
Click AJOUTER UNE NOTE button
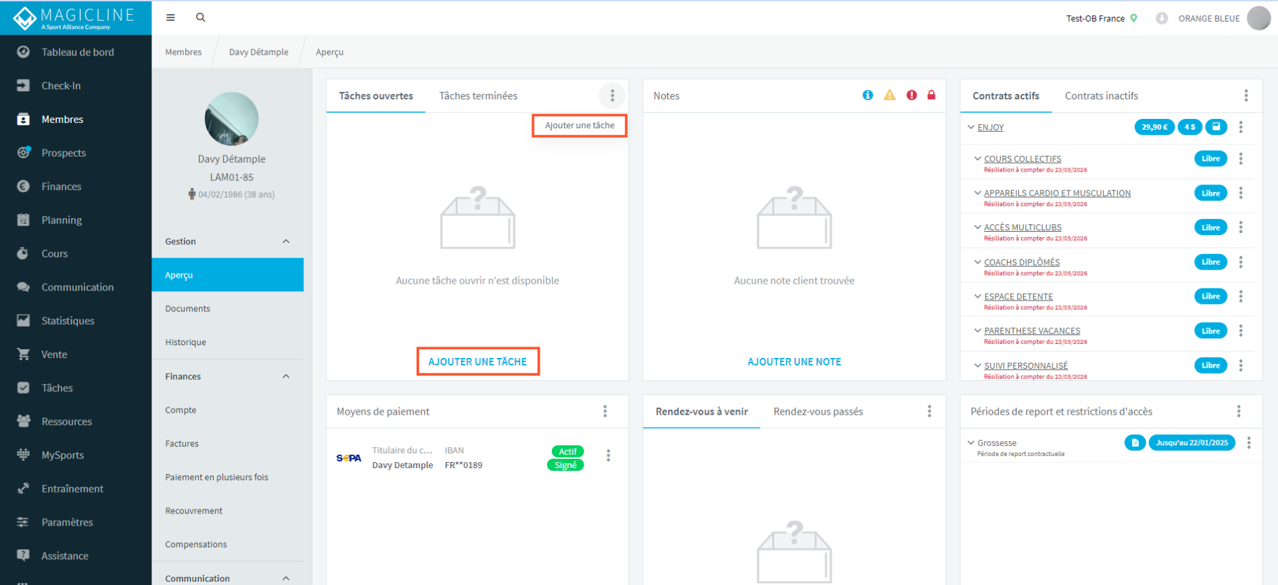(x=795, y=362)
